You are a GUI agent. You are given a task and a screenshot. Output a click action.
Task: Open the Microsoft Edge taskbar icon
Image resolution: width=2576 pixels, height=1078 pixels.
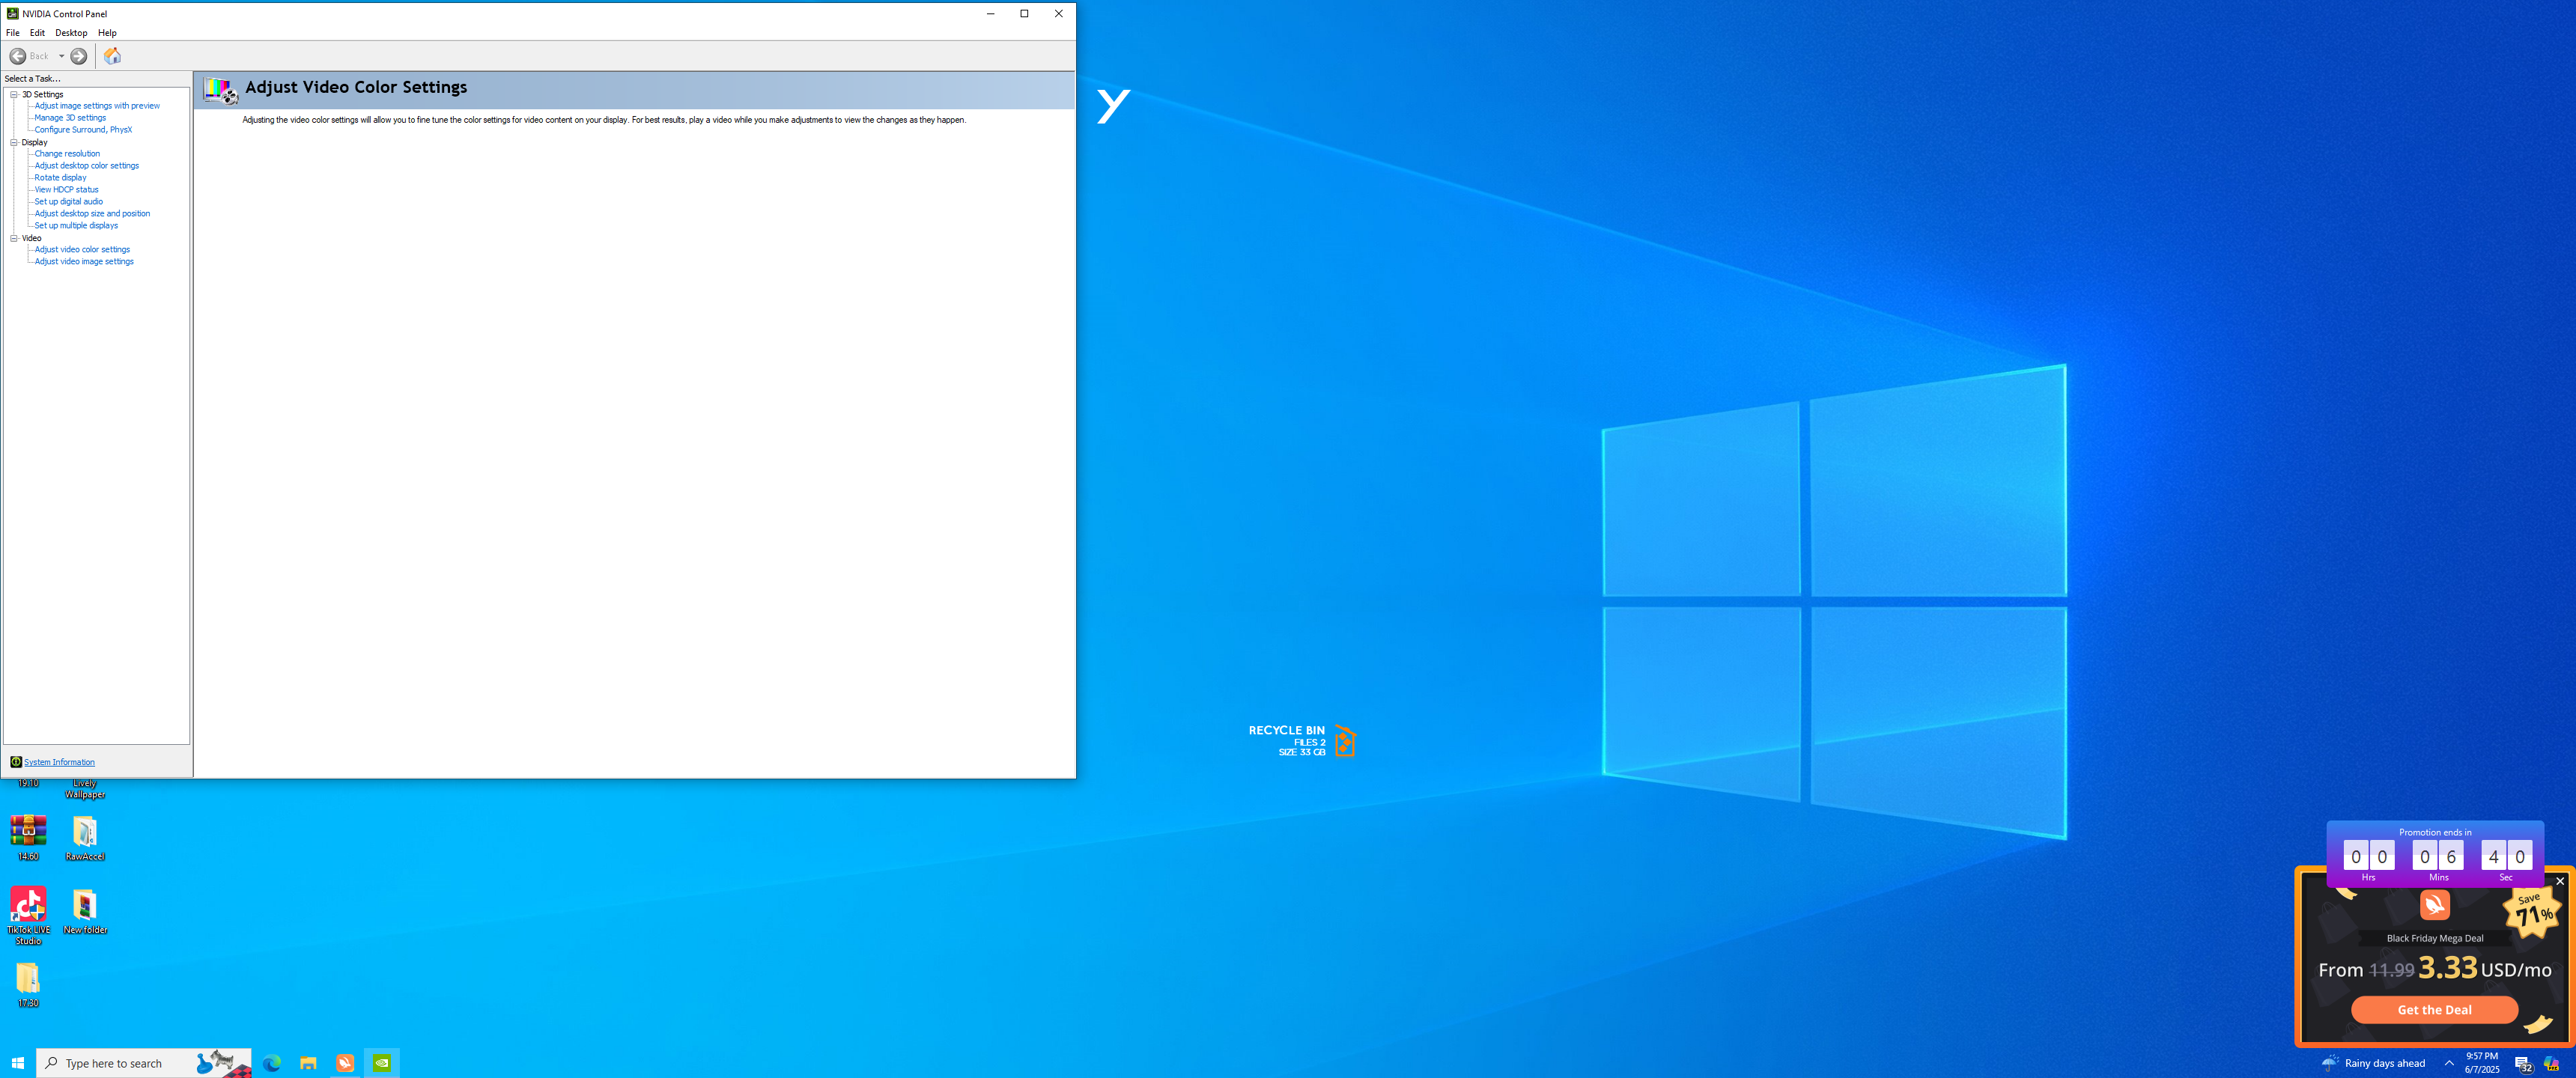tap(271, 1063)
